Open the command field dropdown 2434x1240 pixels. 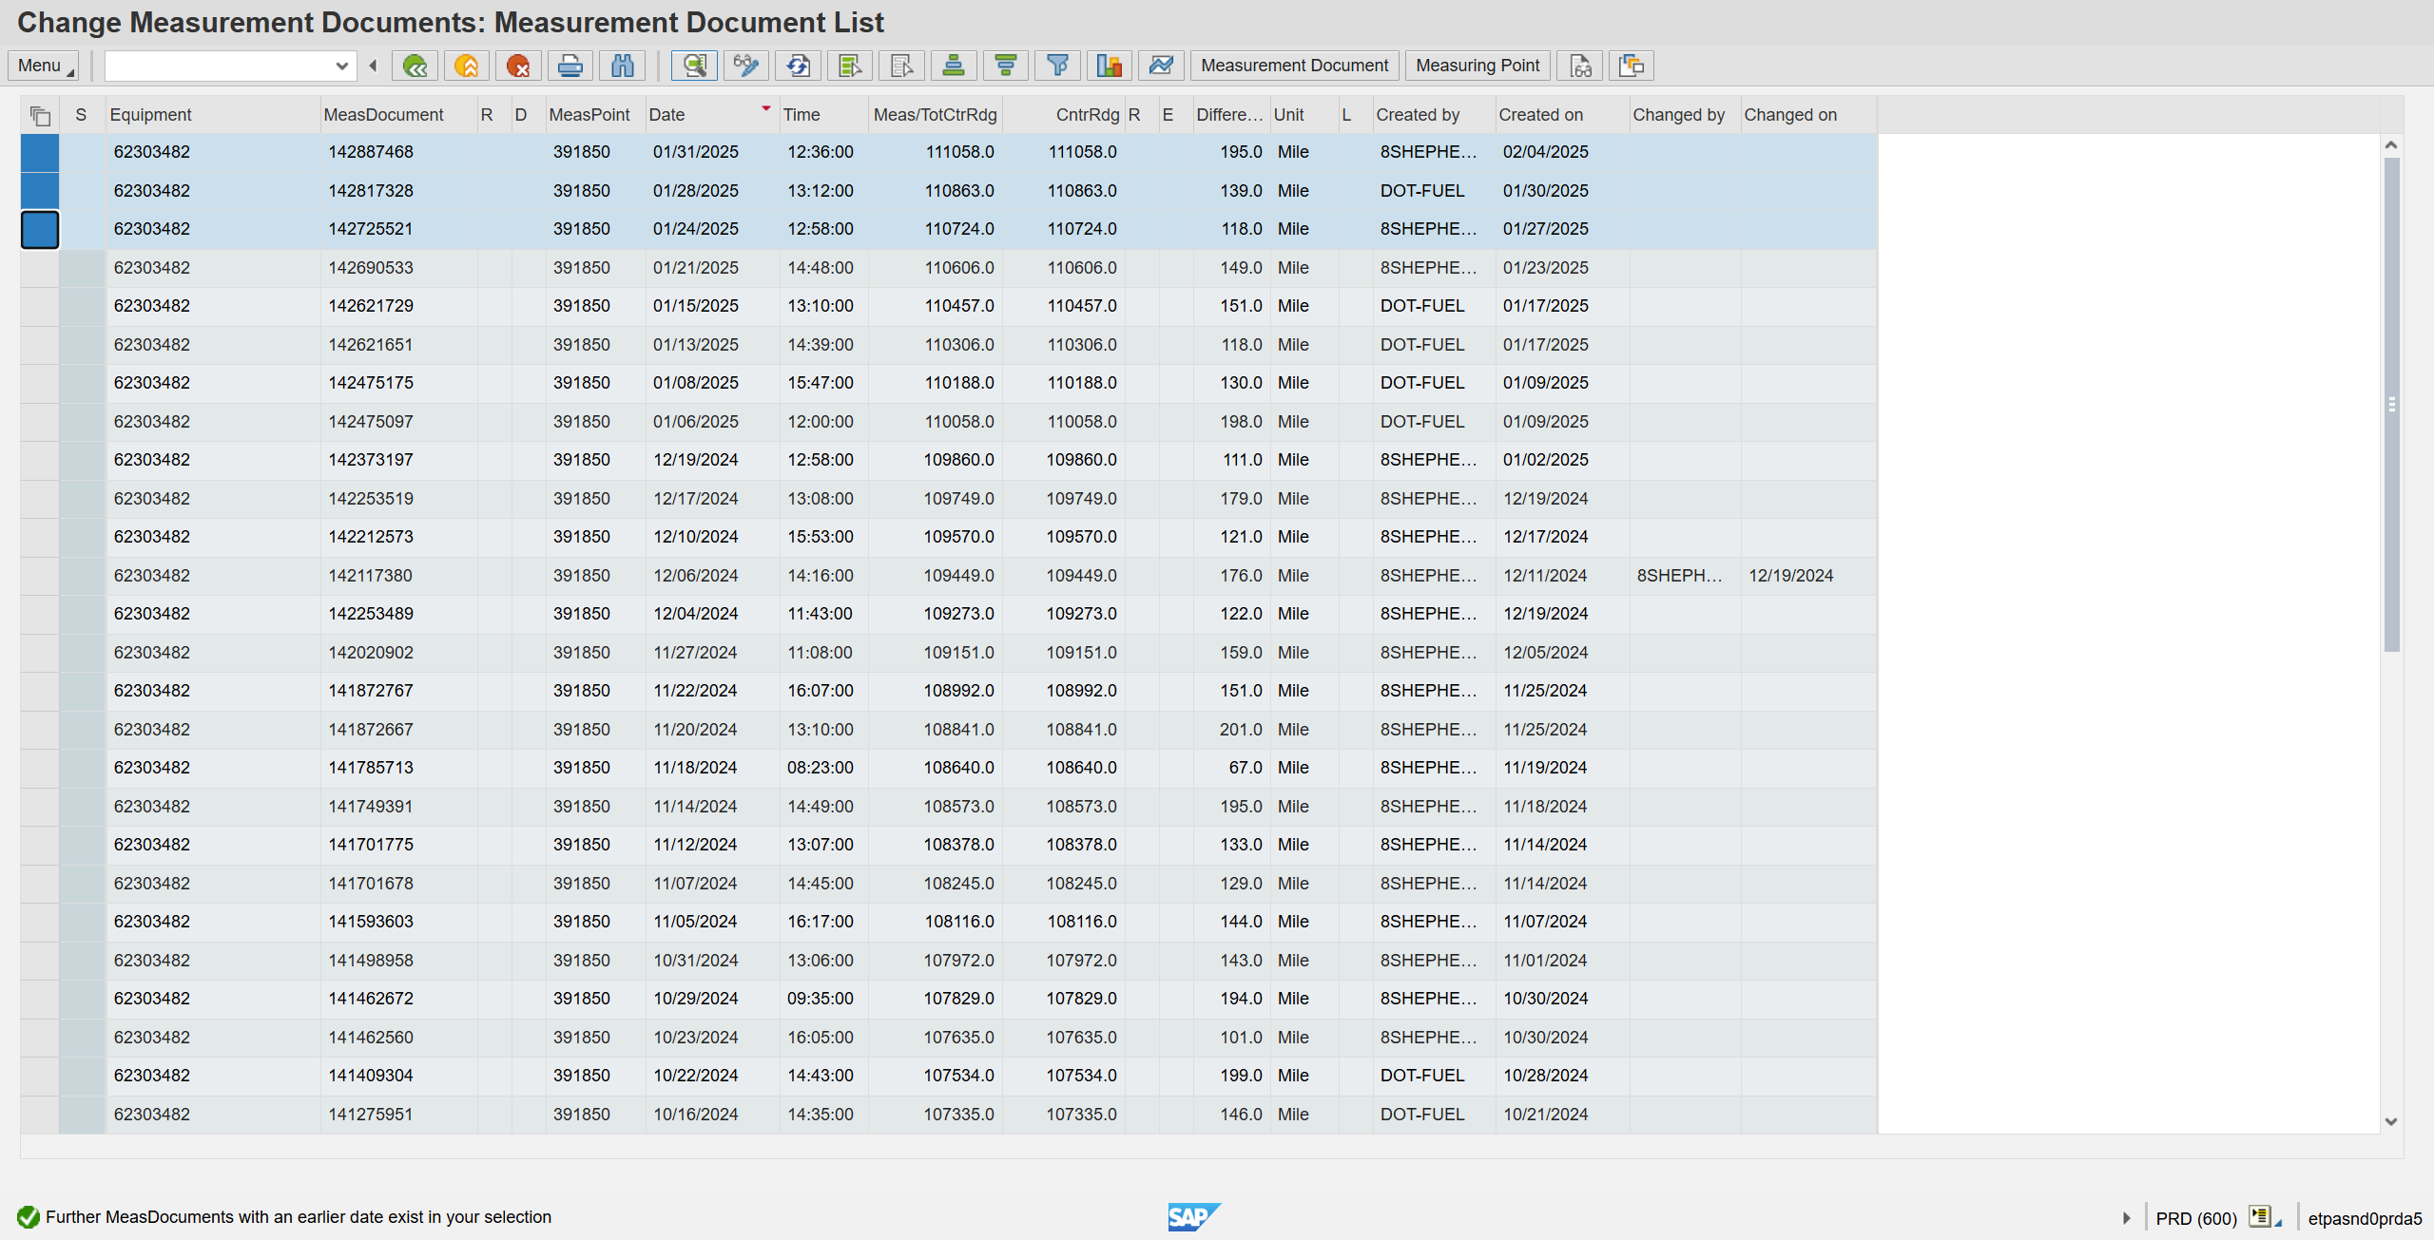click(342, 66)
